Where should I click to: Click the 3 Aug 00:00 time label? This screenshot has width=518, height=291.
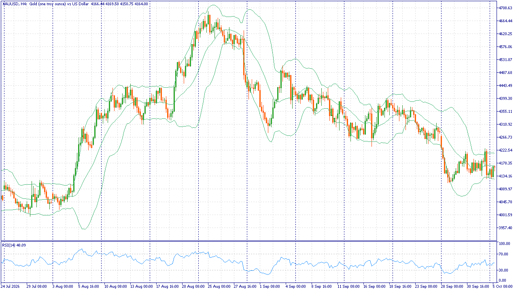point(63,286)
